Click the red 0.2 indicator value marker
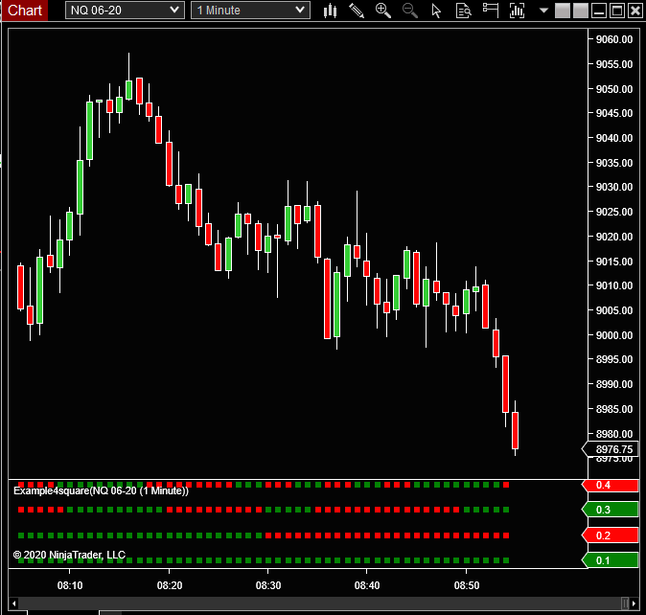Image resolution: width=646 pixels, height=615 pixels. 611,535
